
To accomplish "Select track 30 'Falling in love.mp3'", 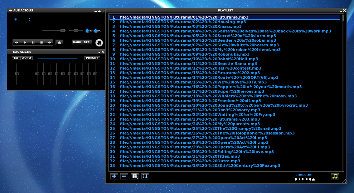I will click(x=225, y=152).
